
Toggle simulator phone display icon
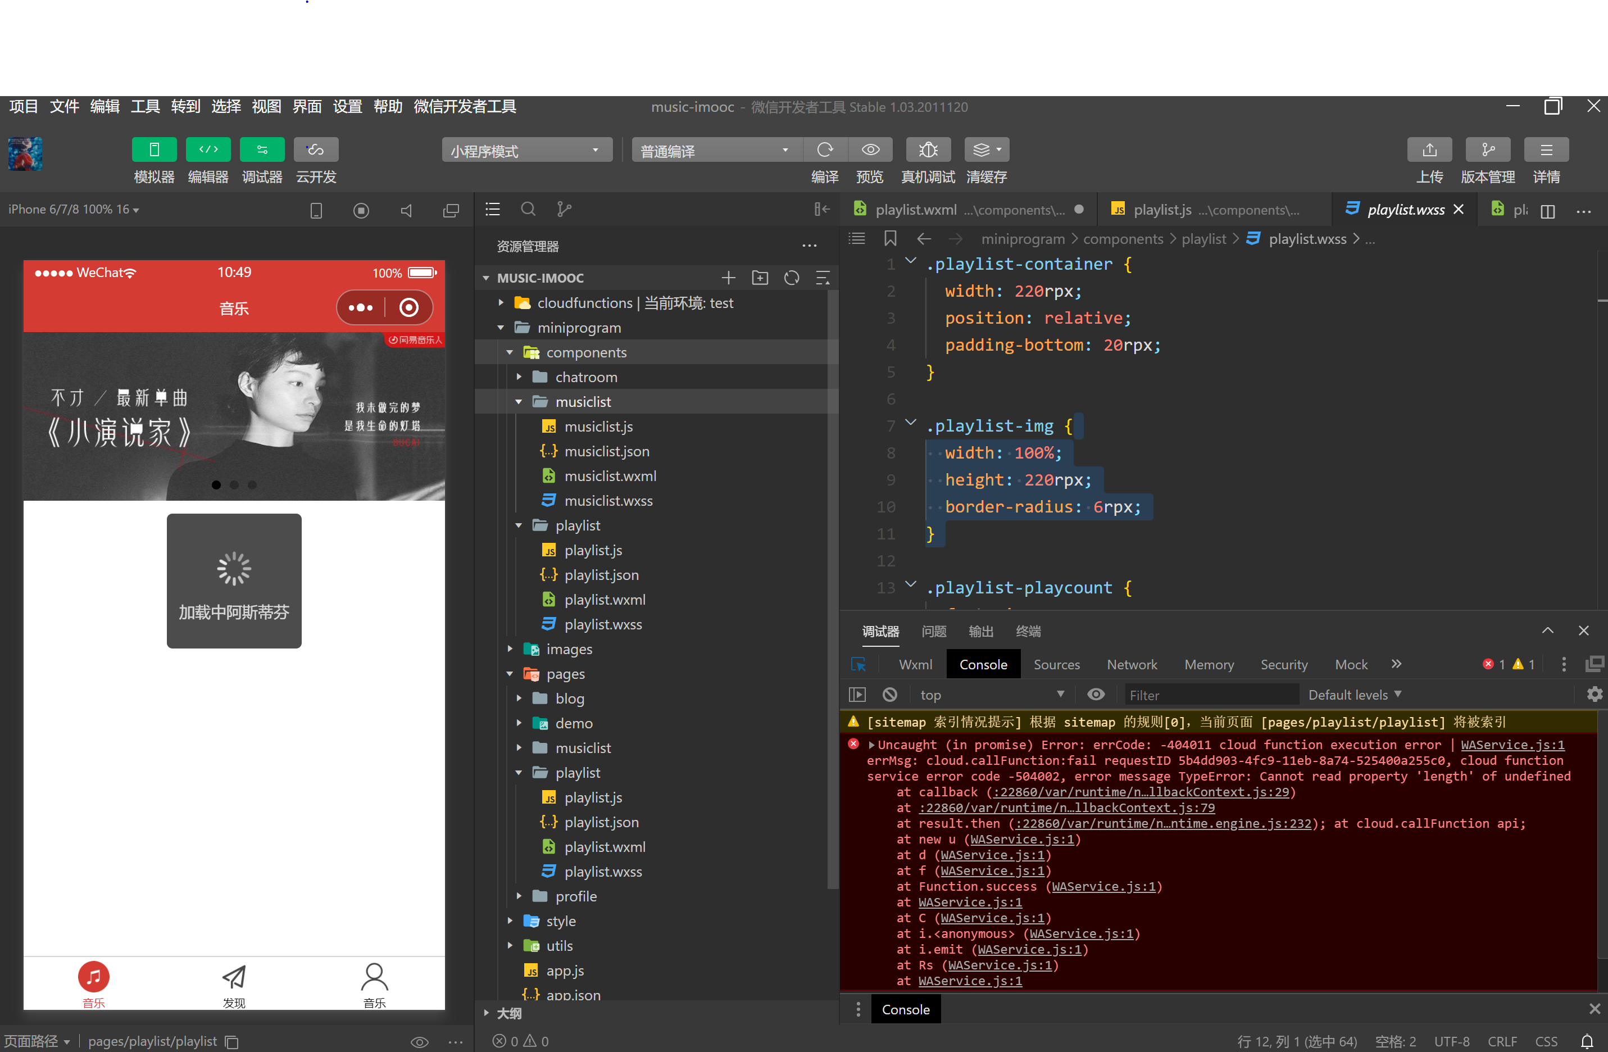pos(316,211)
